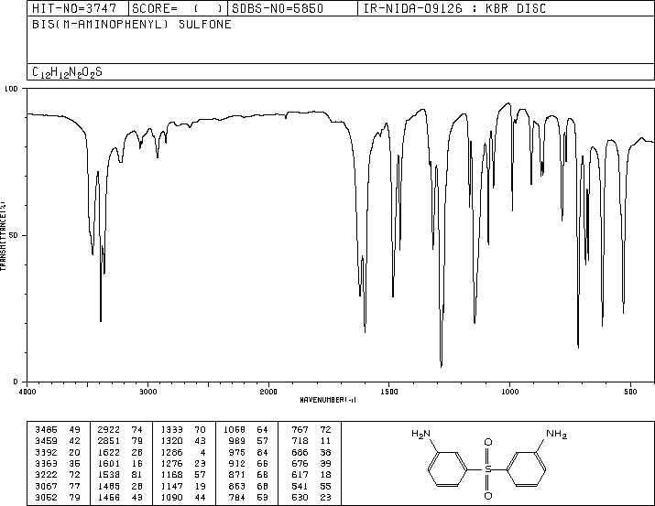Select peak value 1320 in the table

[x=171, y=441]
